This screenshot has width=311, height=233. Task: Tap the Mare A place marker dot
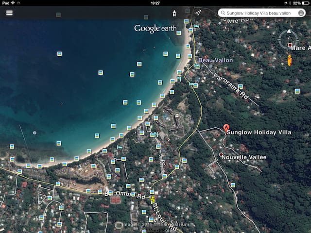pyautogui.click(x=290, y=45)
